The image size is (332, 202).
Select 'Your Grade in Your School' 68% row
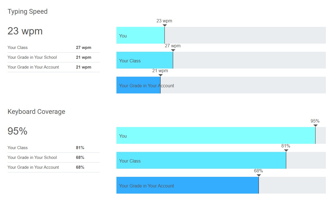tap(53, 158)
